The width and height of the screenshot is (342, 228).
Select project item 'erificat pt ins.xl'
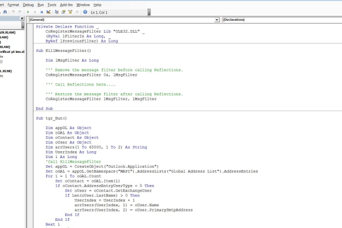12,52
